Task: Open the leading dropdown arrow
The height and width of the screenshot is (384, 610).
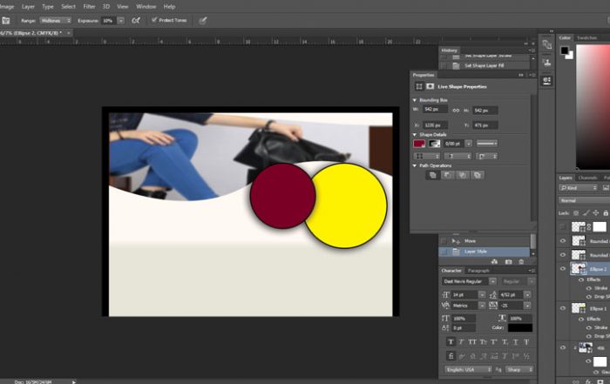Action: (527, 295)
